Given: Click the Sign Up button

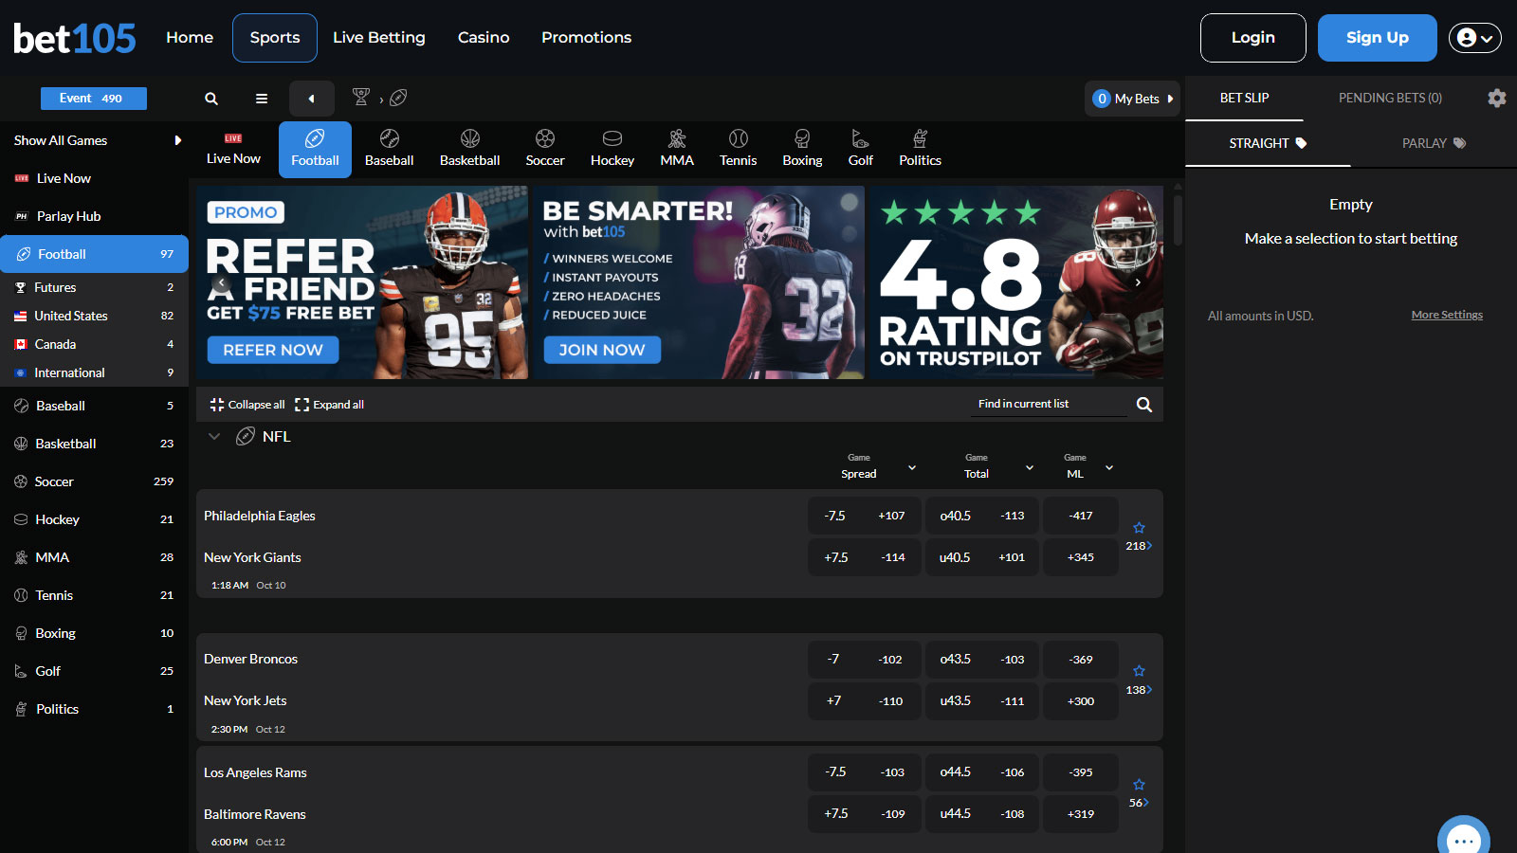Looking at the screenshot, I should (x=1377, y=38).
